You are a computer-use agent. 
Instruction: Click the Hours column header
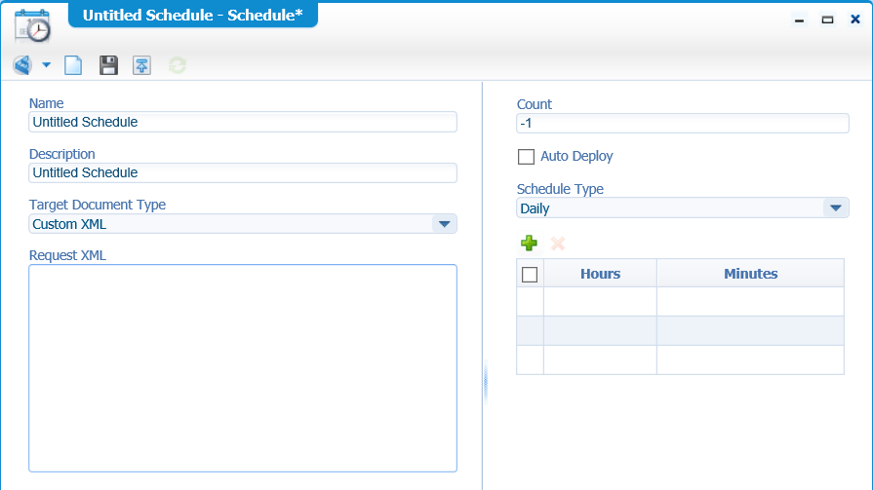pyautogui.click(x=600, y=274)
